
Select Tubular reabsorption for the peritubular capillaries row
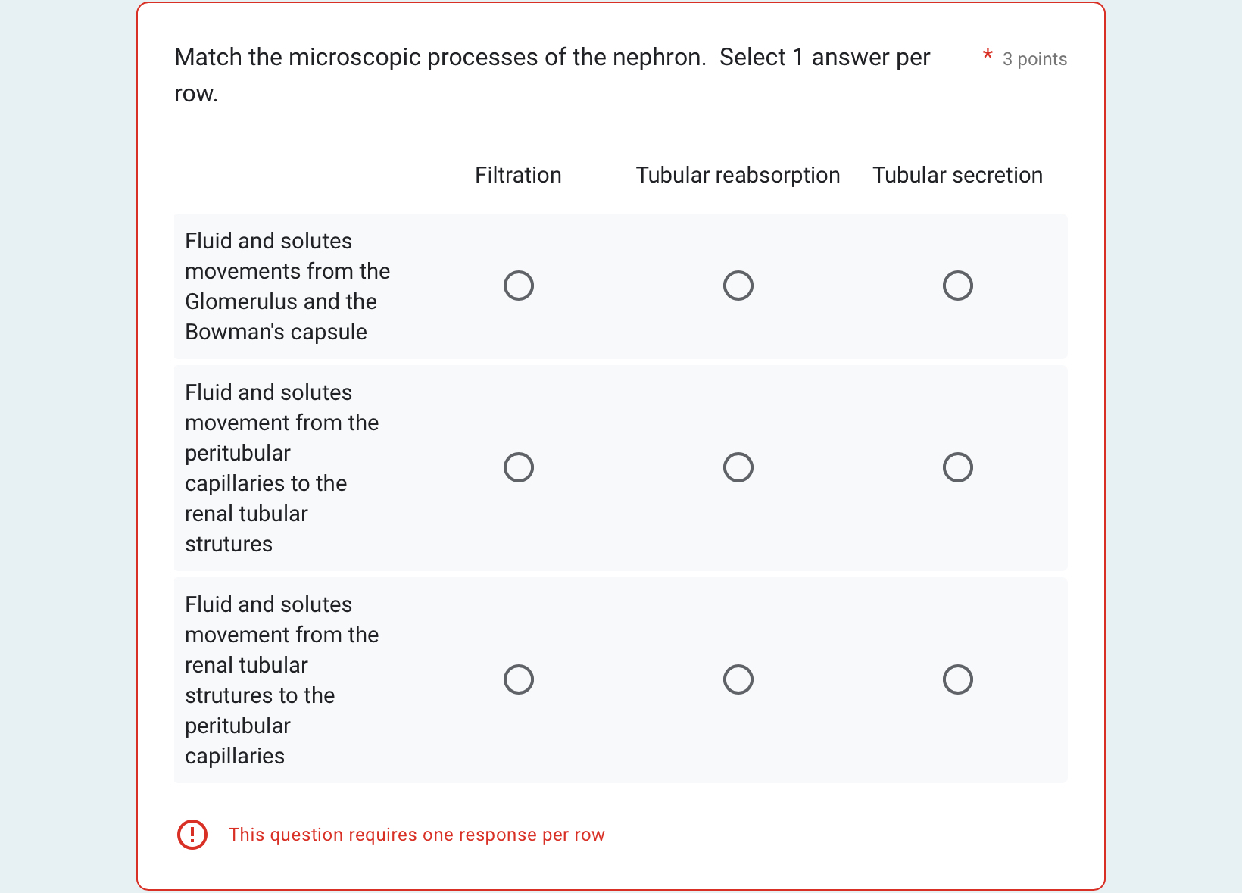click(x=738, y=467)
